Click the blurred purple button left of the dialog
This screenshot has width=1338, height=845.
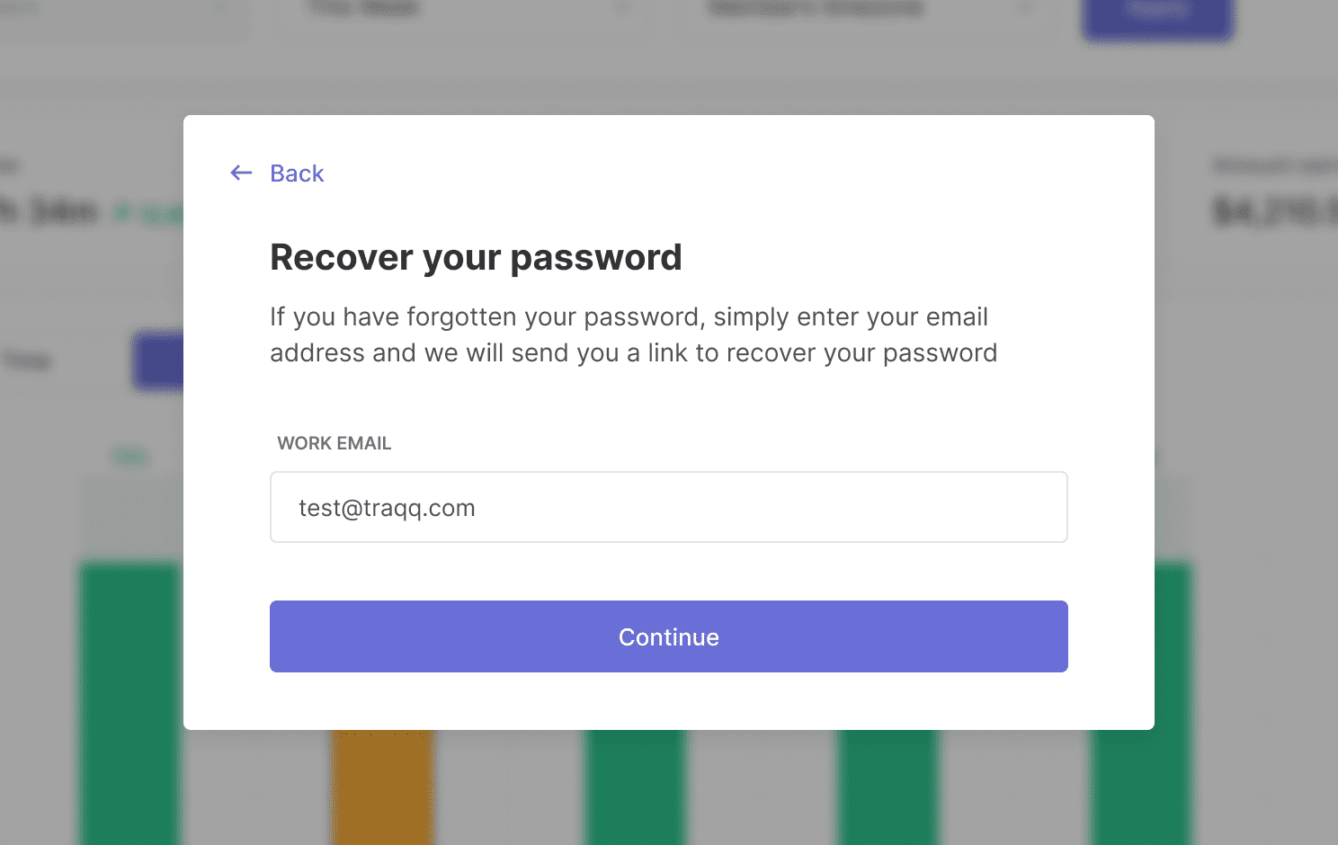tap(158, 360)
